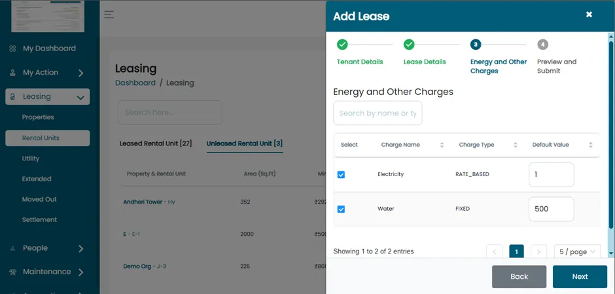Open Settlement in the sidebar
This screenshot has height=294, width=615.
(39, 220)
